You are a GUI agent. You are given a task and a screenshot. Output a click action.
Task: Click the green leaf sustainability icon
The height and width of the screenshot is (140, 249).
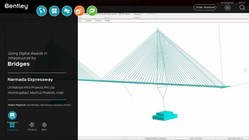[92, 11]
